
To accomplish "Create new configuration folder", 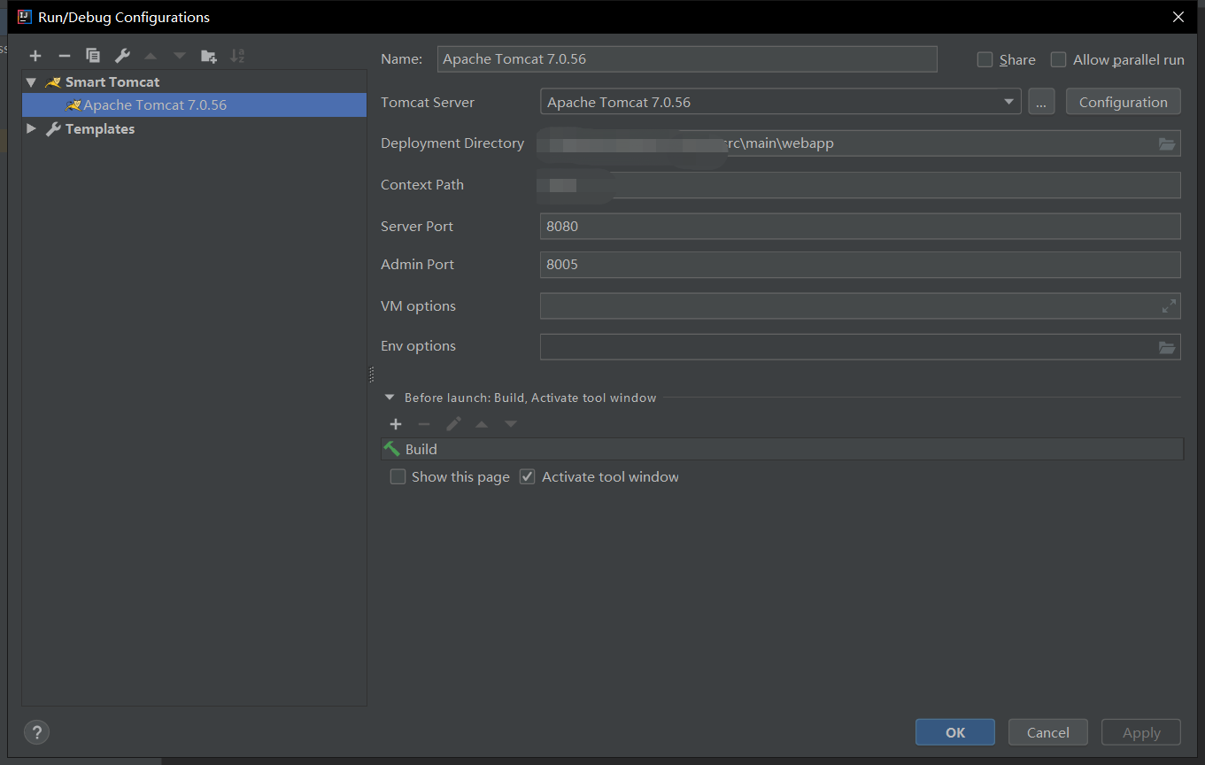I will [208, 56].
